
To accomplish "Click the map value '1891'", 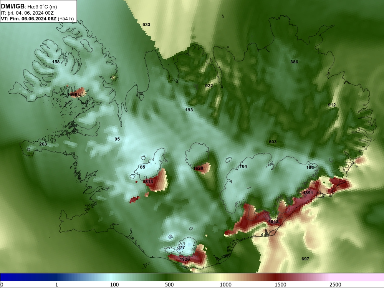I will 308,193.
